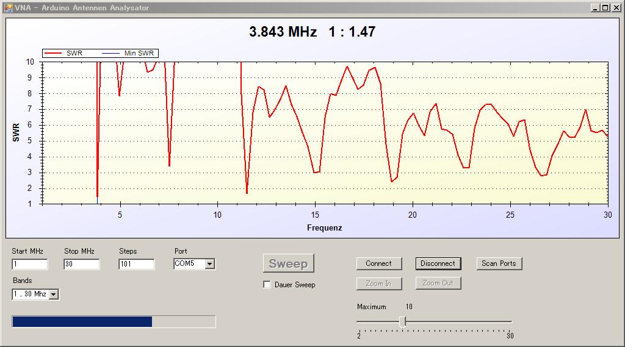Minimize the VNA window
Screen dimensions: 625x347
[596, 7]
